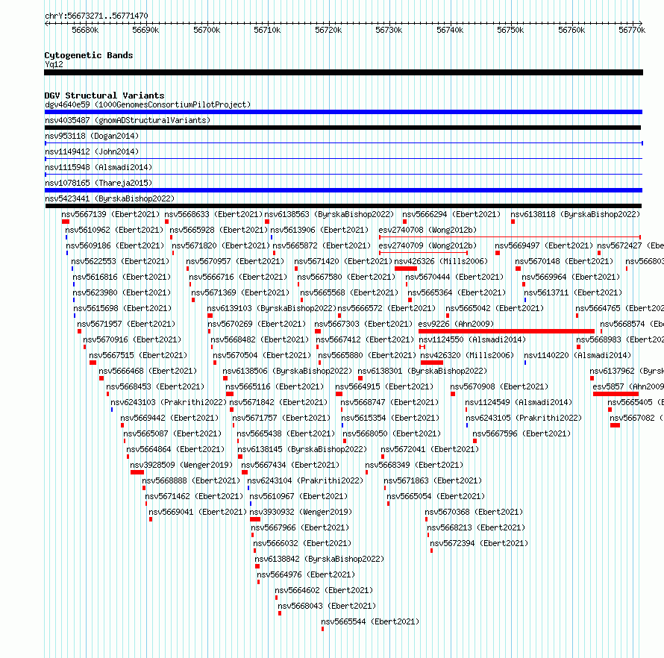Click nsv5667139 (Ebert2021) label
Screen dimensions: 664x658
tap(110, 214)
